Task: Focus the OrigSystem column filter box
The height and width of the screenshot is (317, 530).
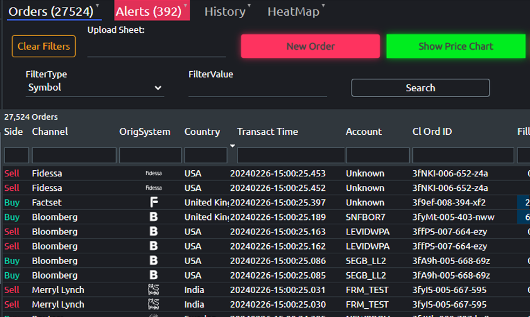Action: [150, 156]
